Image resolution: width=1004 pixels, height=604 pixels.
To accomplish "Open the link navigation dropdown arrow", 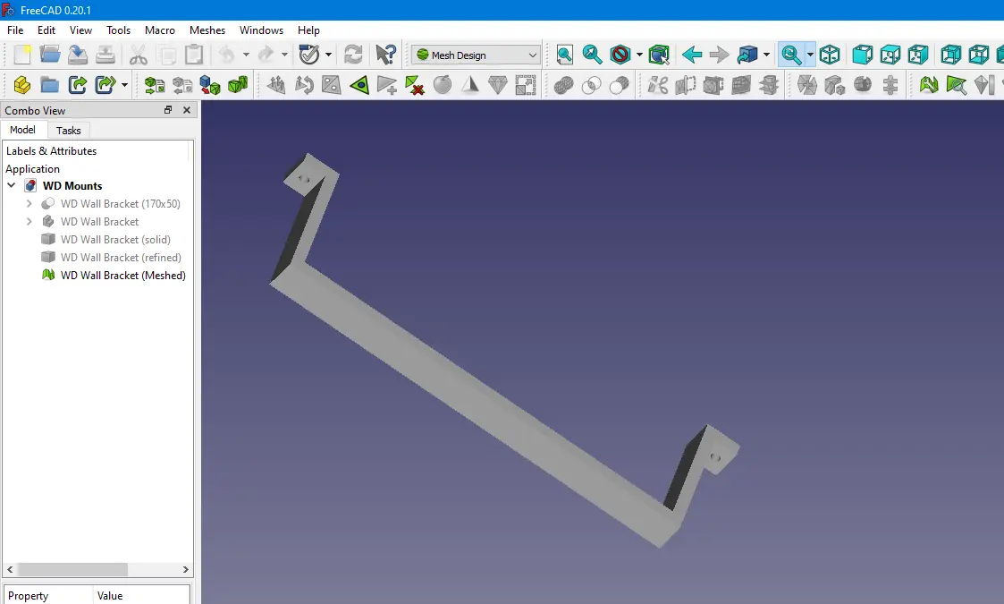I will tap(766, 55).
